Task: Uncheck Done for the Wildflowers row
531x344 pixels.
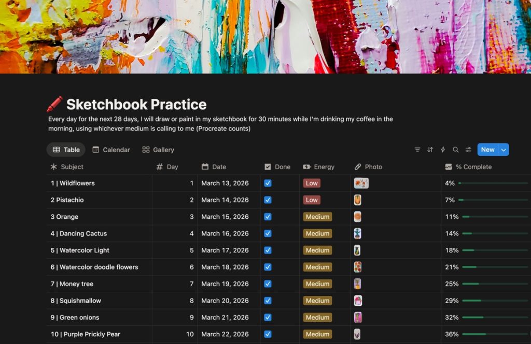Action: coord(268,183)
